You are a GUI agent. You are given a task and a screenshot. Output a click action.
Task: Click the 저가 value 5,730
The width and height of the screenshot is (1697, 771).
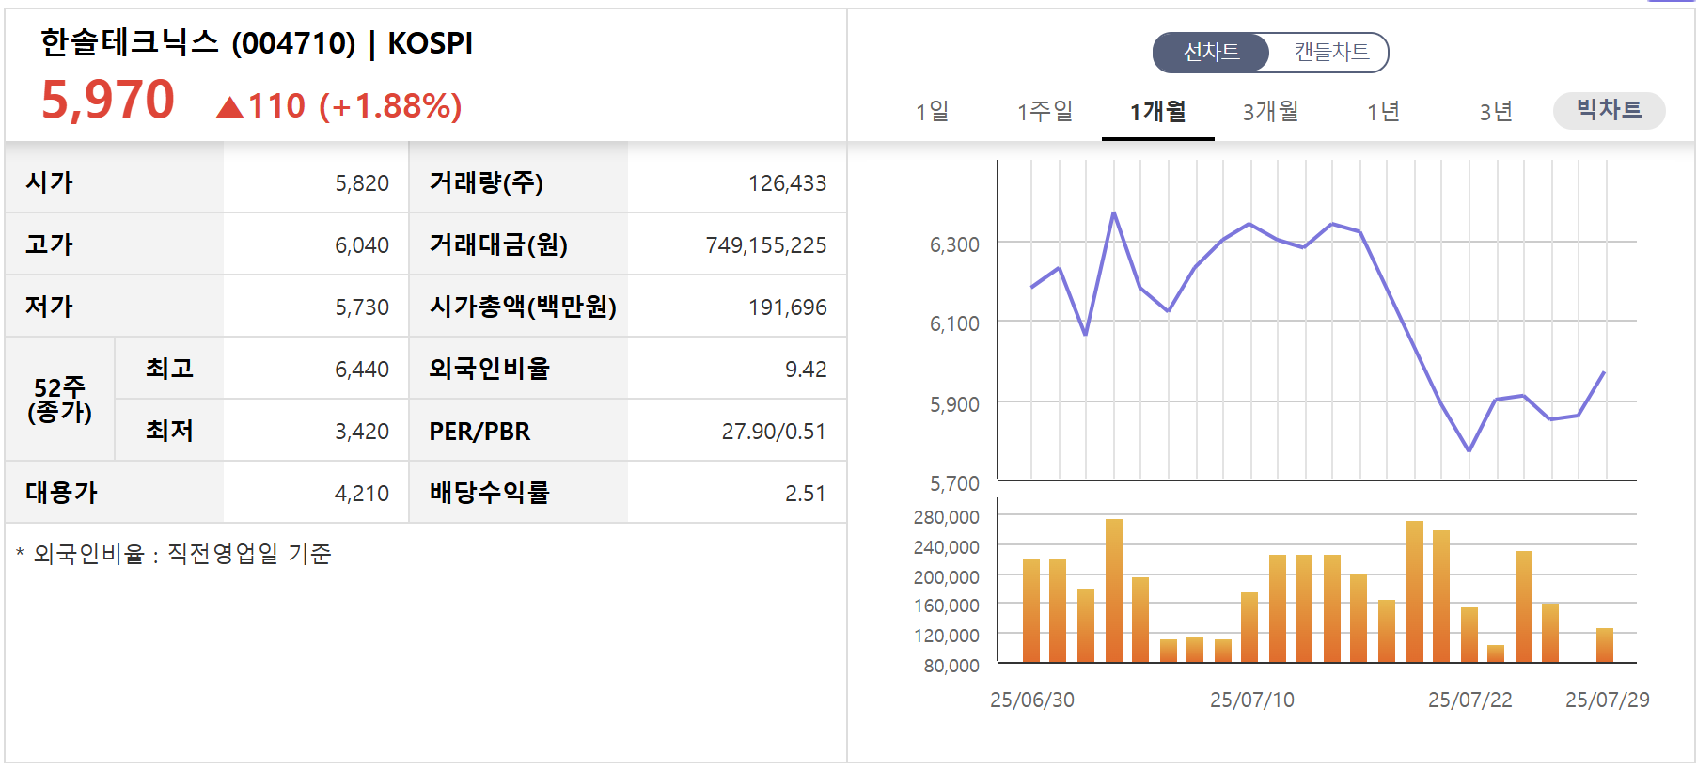(362, 307)
